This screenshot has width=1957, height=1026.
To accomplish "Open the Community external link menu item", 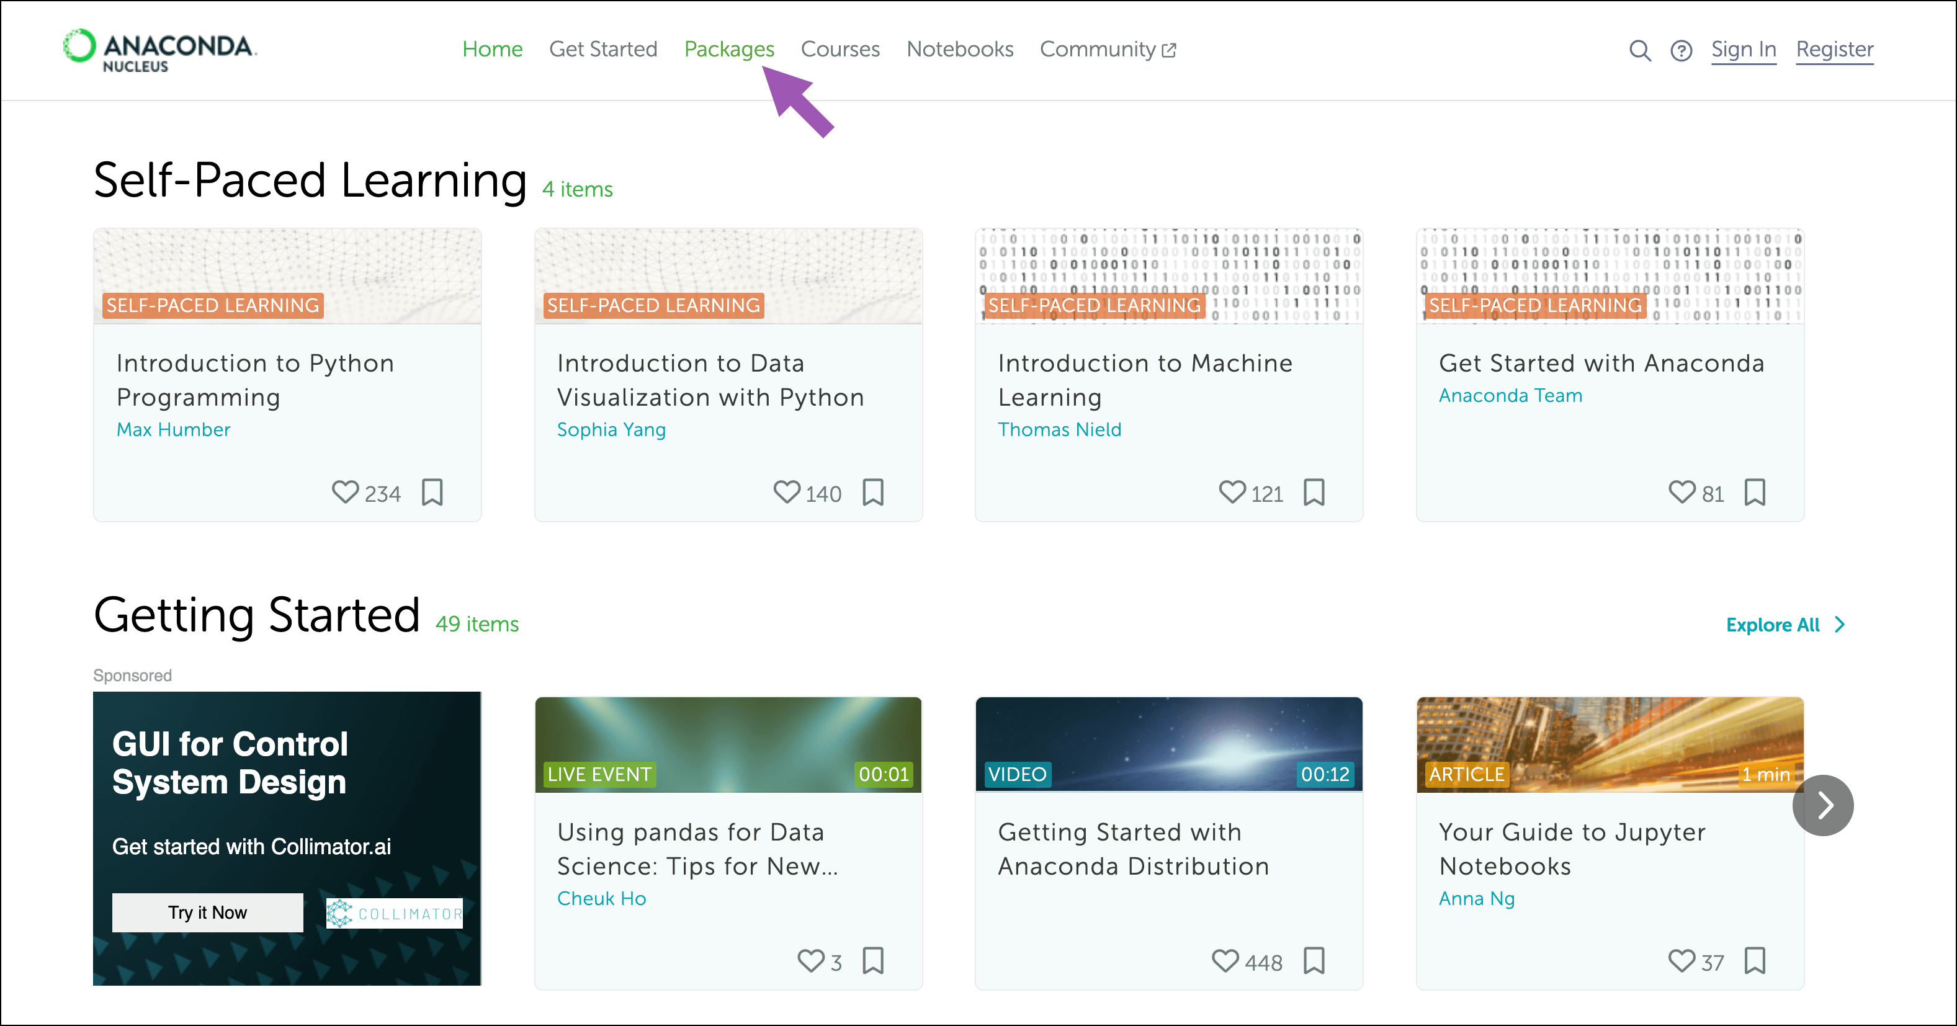I will 1107,50.
